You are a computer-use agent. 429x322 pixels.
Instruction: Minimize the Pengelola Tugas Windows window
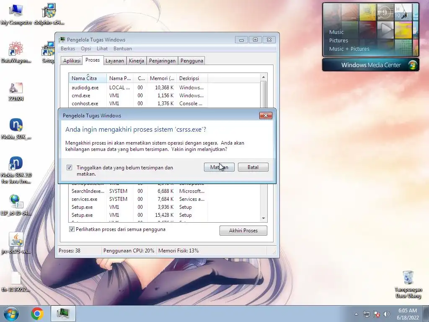[x=241, y=40]
